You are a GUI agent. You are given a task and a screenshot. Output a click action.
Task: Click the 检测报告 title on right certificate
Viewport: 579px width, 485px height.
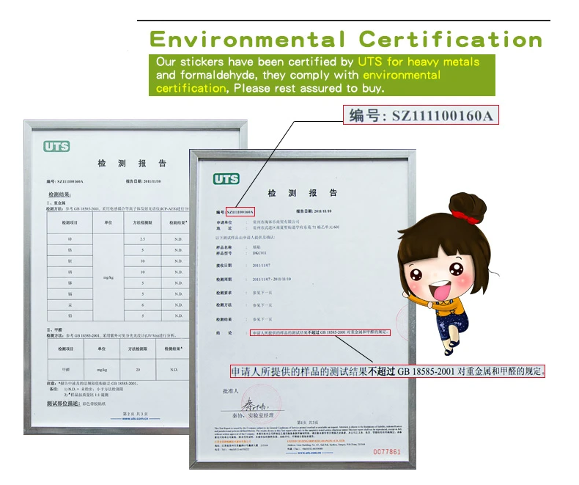[303, 193]
